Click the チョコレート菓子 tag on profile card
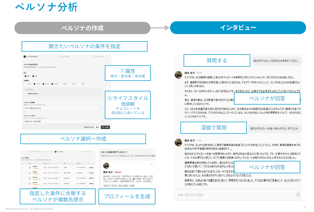Viewport: 314px width, 212px height. [x=123, y=186]
